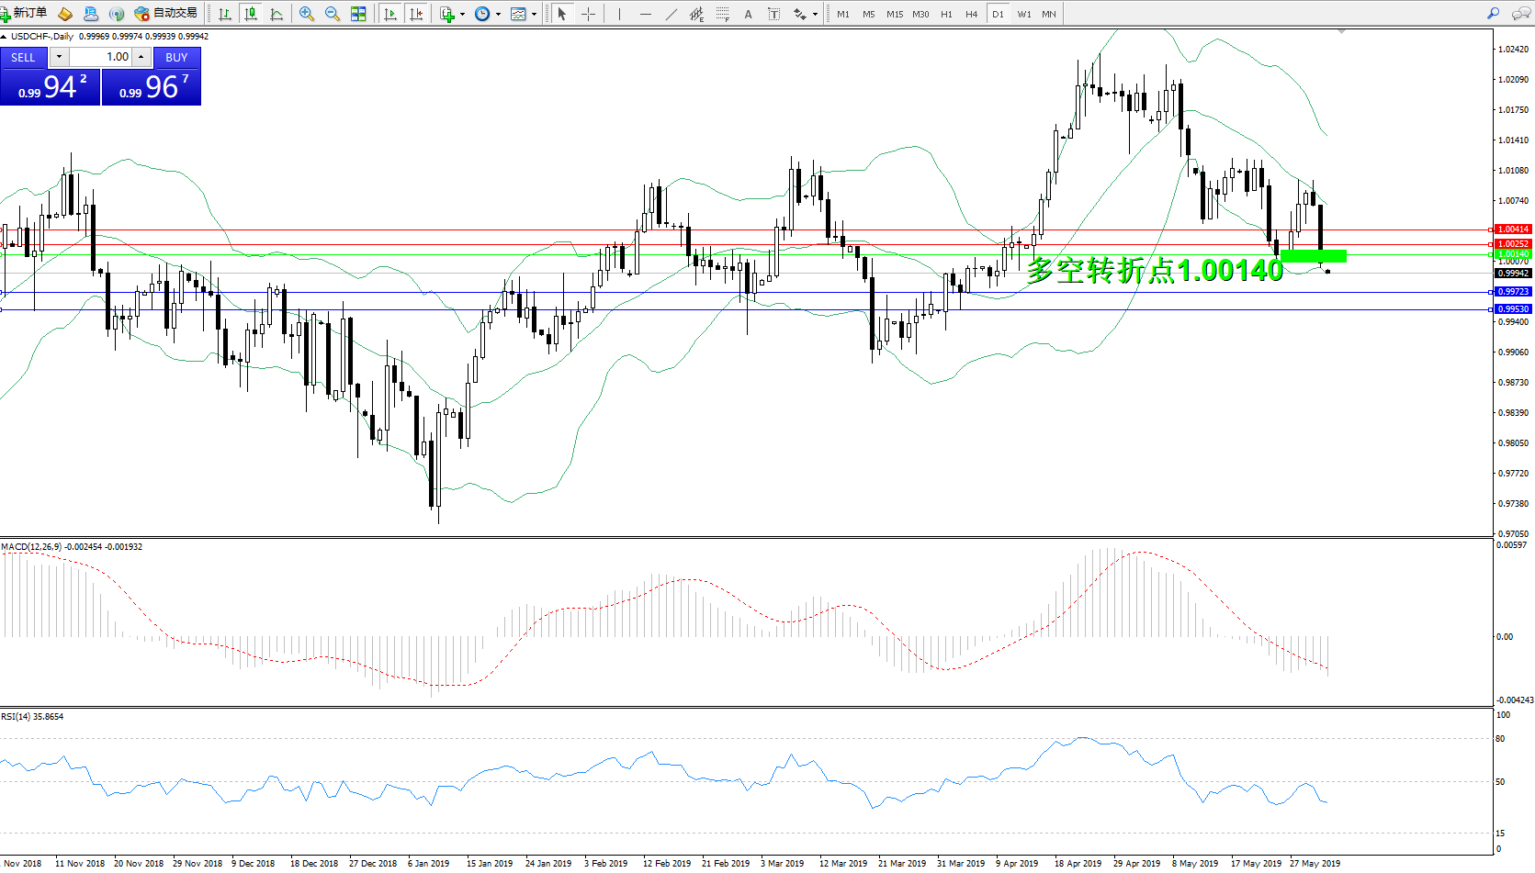Select the horizontal line drawing tool
Image resolution: width=1535 pixels, height=873 pixels.
[x=646, y=14]
